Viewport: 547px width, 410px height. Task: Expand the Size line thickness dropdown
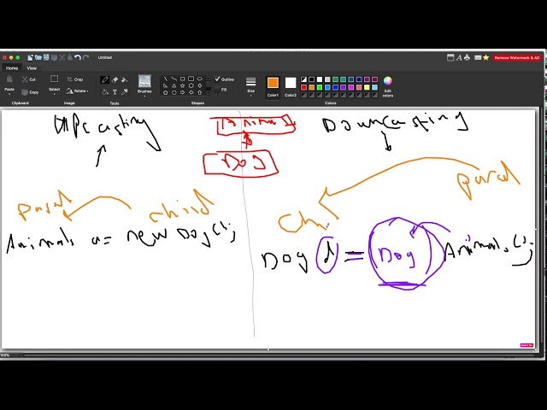pyautogui.click(x=250, y=85)
